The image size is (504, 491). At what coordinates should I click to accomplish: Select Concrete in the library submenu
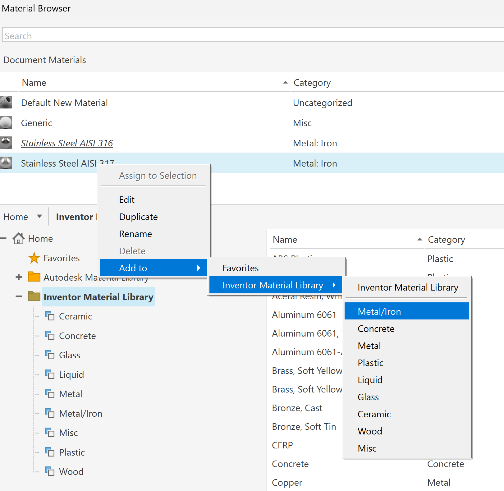click(x=407, y=328)
